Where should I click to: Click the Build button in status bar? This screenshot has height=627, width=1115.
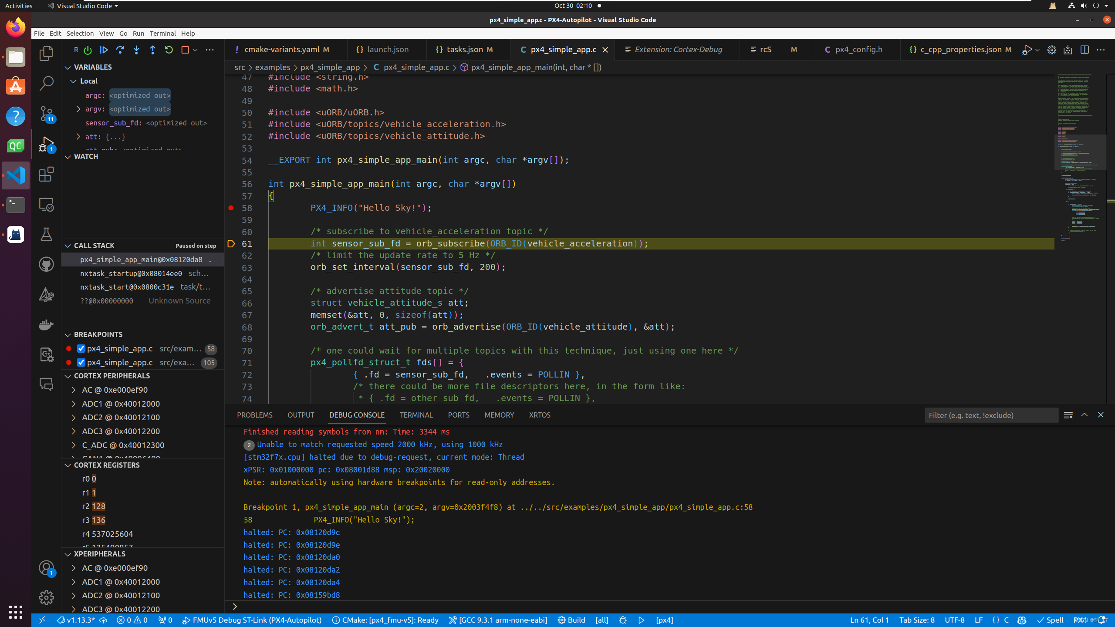[x=571, y=620]
